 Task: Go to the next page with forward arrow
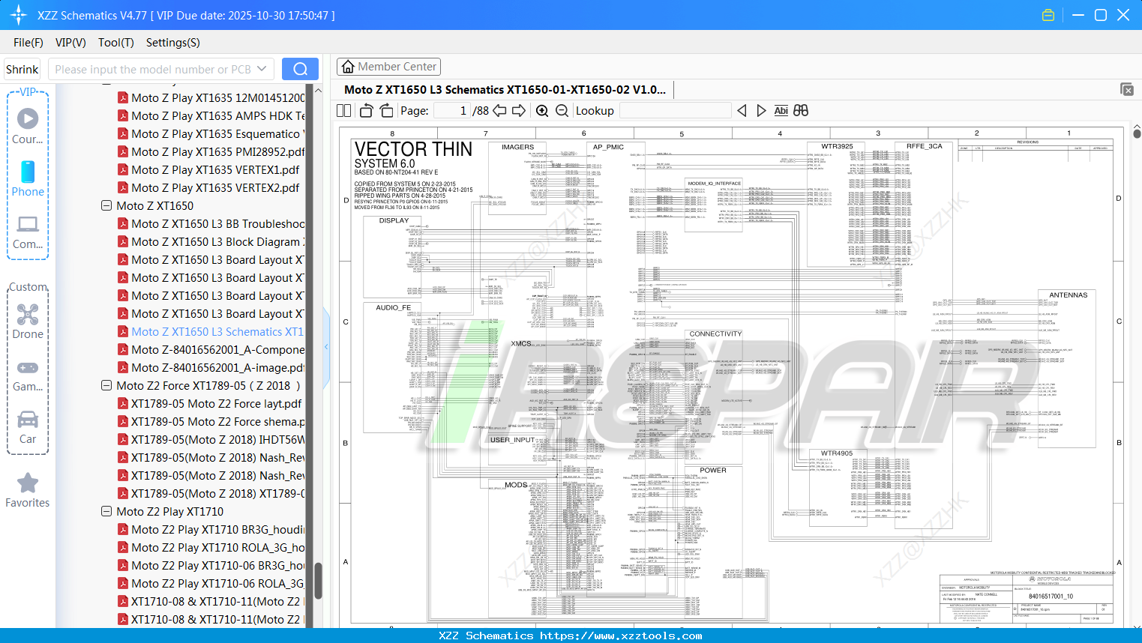(x=518, y=110)
